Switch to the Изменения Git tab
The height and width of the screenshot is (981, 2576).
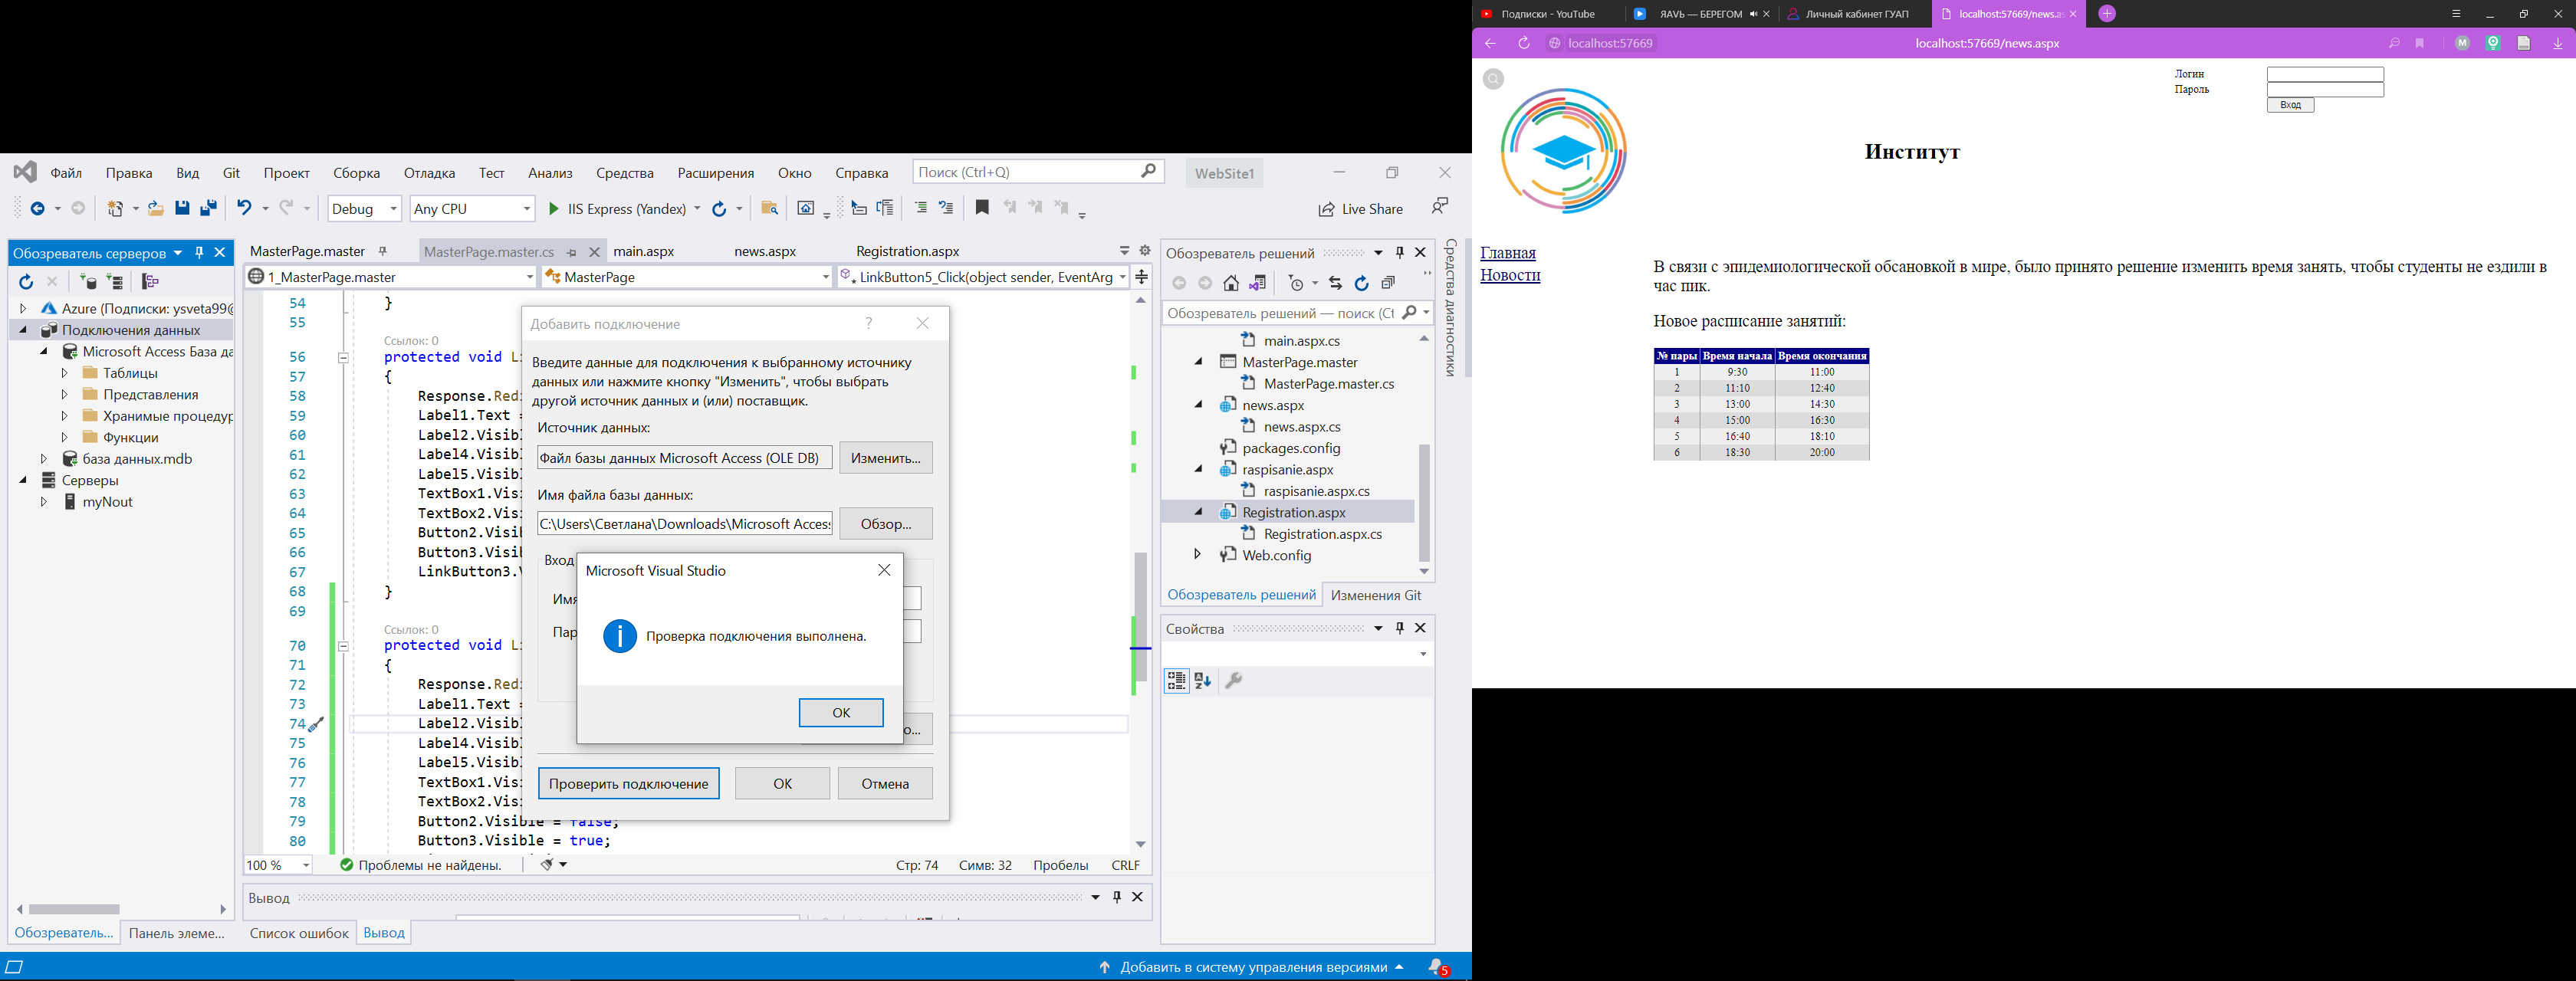(x=1376, y=595)
